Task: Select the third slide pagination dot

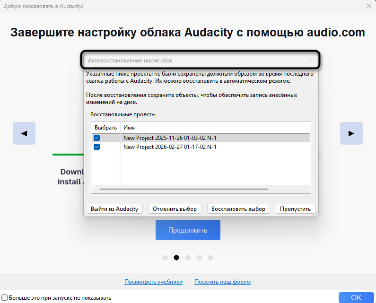Action: pyautogui.click(x=188, y=258)
